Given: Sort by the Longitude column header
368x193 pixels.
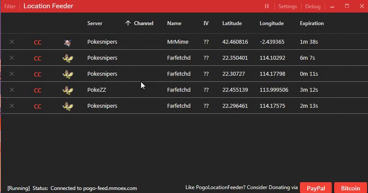Looking at the screenshot, I should (x=271, y=23).
